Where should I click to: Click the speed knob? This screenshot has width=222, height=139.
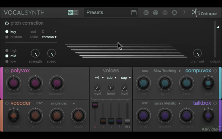[52, 53]
